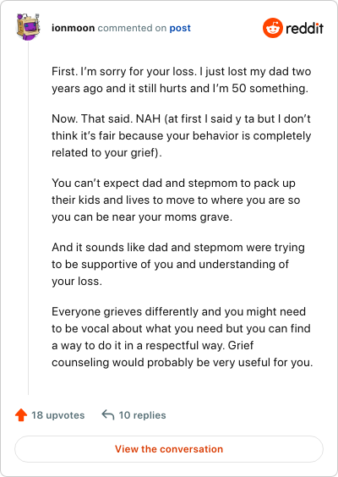Click the Reddit Snoo logo icon
338x477 pixels.
pyautogui.click(x=273, y=28)
